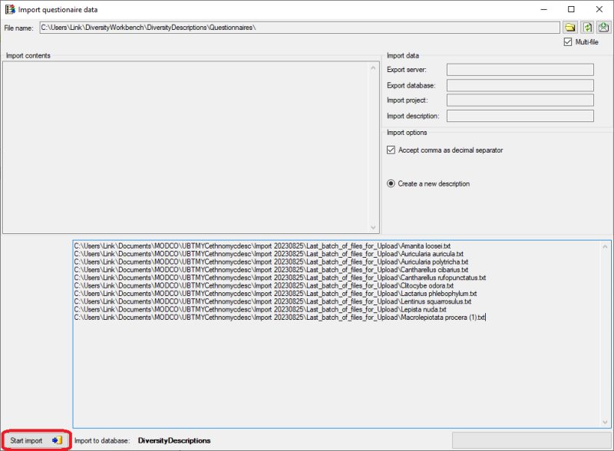
Task: Maximize the Import questionnaire data window
Action: point(571,9)
